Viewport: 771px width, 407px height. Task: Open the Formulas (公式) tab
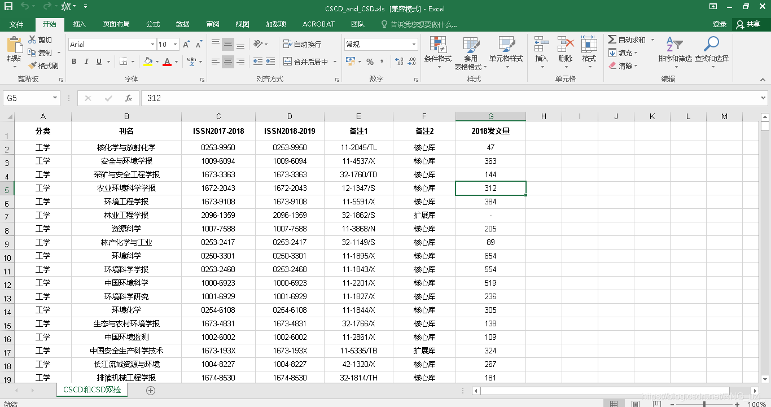153,24
